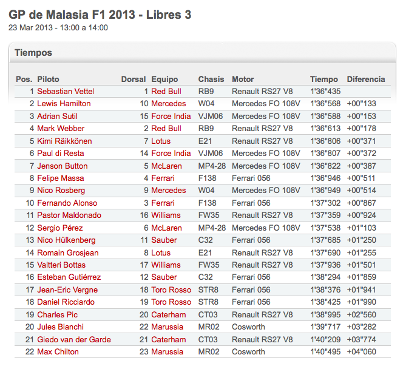Select the Giedo van der Garde link
Screen dimensions: 403x369
73,339
